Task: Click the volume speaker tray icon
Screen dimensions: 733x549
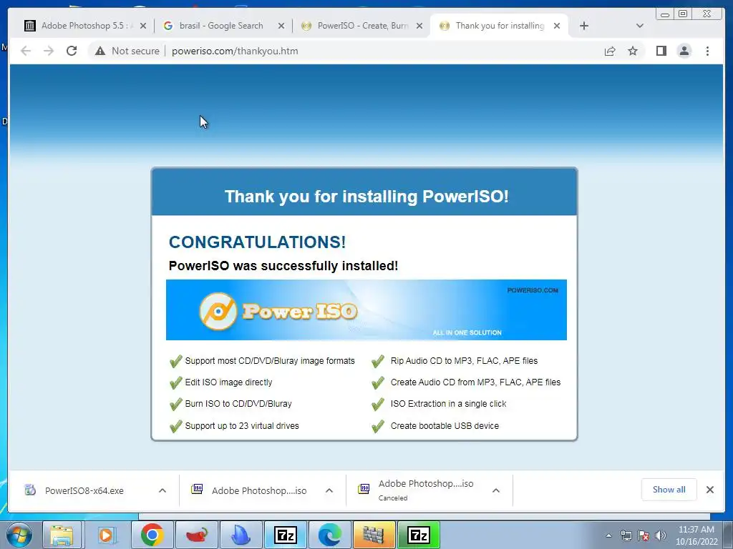Action: tap(661, 535)
